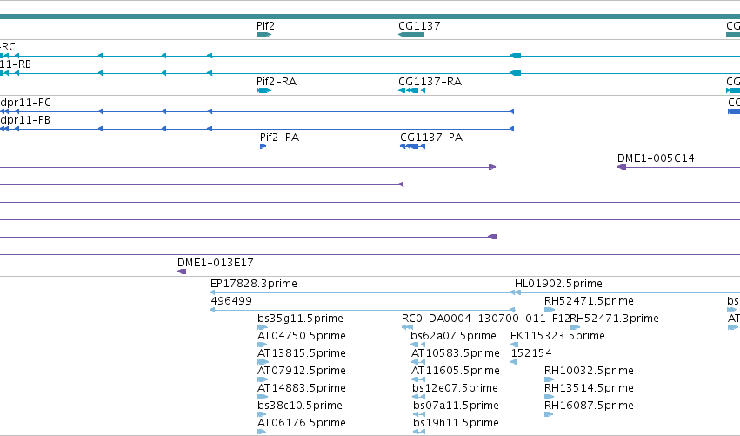The height and width of the screenshot is (436, 740).
Task: Select the DME1-005C14 clone label
Action: [x=656, y=158]
